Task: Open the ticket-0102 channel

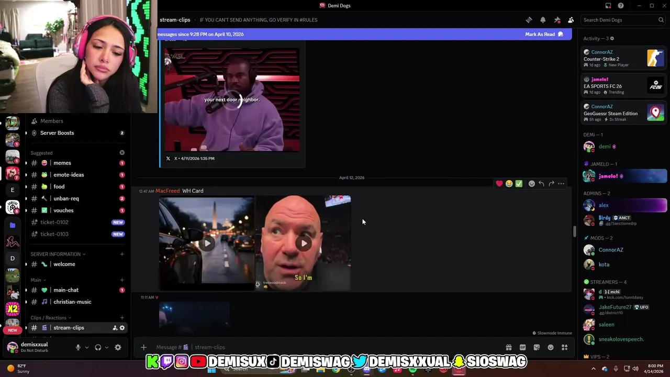Action: tap(77, 222)
